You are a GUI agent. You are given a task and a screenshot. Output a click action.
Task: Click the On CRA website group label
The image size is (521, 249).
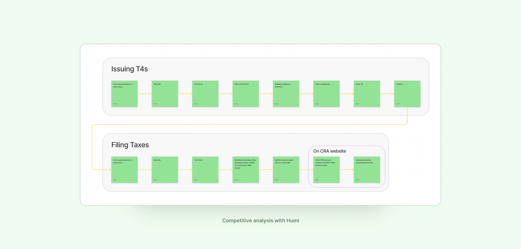[x=330, y=151]
